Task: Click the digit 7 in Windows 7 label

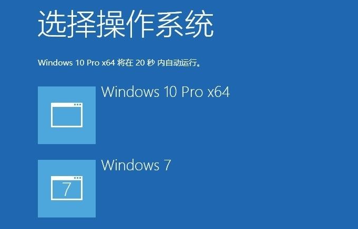Action: pos(167,165)
